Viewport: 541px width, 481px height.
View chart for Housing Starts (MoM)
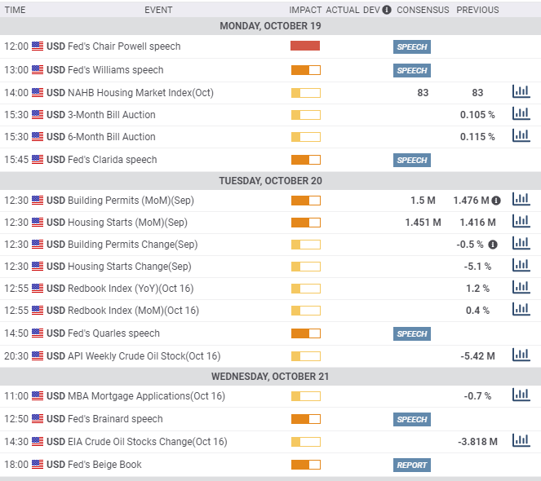pyautogui.click(x=521, y=222)
